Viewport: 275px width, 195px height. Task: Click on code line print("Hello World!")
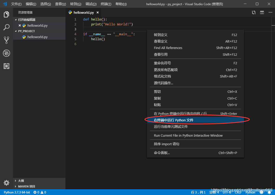(112, 24)
